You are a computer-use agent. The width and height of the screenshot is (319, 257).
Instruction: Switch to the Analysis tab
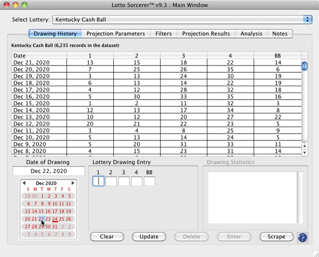(x=251, y=34)
